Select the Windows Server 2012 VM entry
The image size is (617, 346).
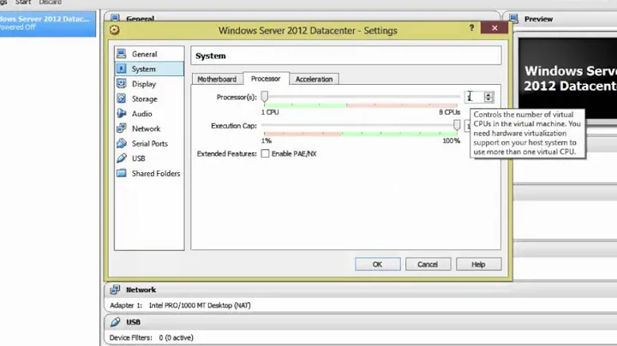[x=48, y=23]
